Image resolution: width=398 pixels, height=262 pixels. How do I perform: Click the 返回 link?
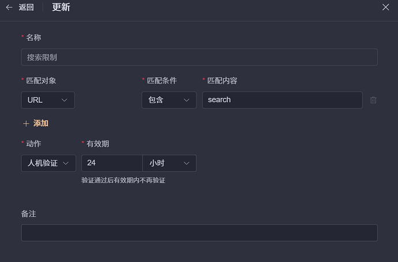tap(26, 7)
